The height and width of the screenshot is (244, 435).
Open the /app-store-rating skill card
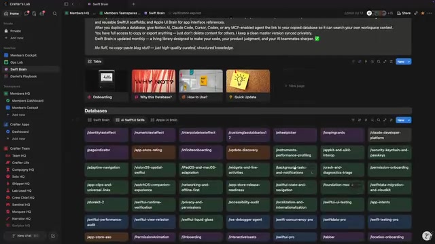coord(154,152)
